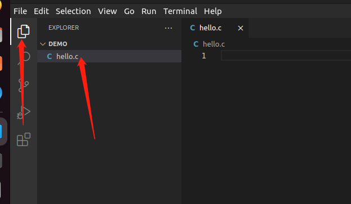Click the C icon in breadcrumb
The width and height of the screenshot is (351, 204).
click(x=196, y=44)
